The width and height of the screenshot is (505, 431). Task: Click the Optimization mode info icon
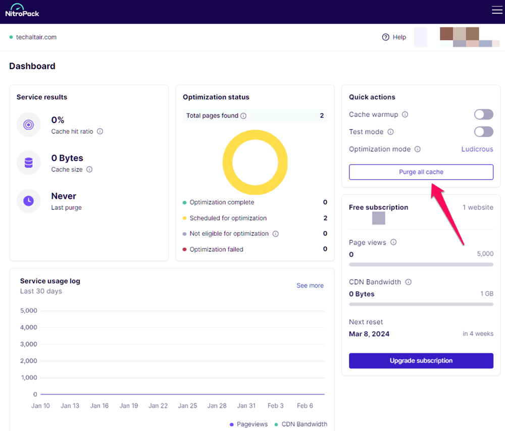(418, 149)
